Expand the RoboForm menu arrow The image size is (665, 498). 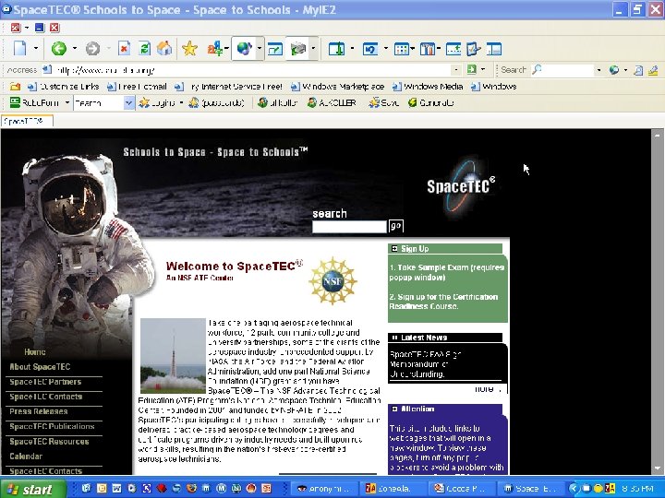tap(66, 102)
